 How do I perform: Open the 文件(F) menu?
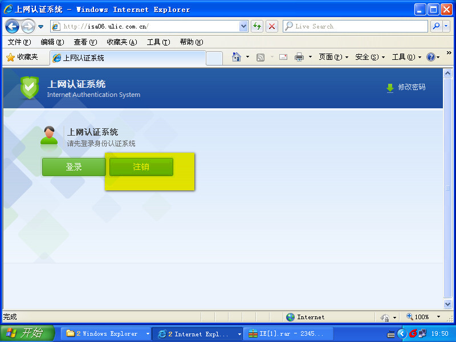[19, 42]
